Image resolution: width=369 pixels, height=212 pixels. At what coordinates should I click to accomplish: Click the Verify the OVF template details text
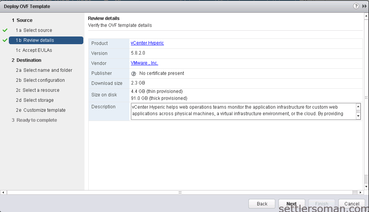[x=120, y=25]
